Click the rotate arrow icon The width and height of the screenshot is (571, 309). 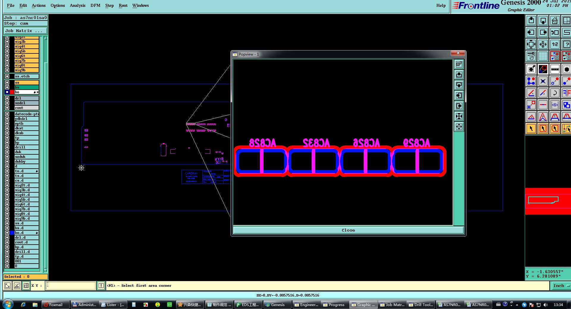click(x=555, y=93)
